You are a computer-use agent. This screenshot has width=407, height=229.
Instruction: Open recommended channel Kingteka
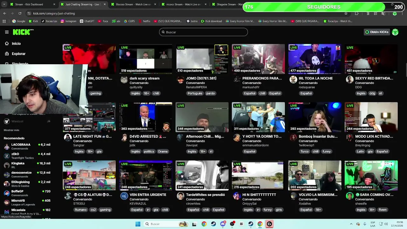[x=27, y=165]
